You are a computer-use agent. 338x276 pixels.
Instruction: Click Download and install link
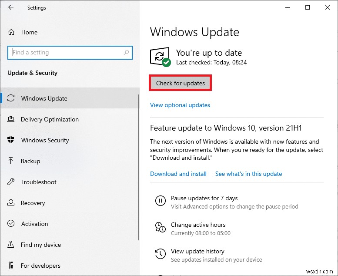pos(178,174)
